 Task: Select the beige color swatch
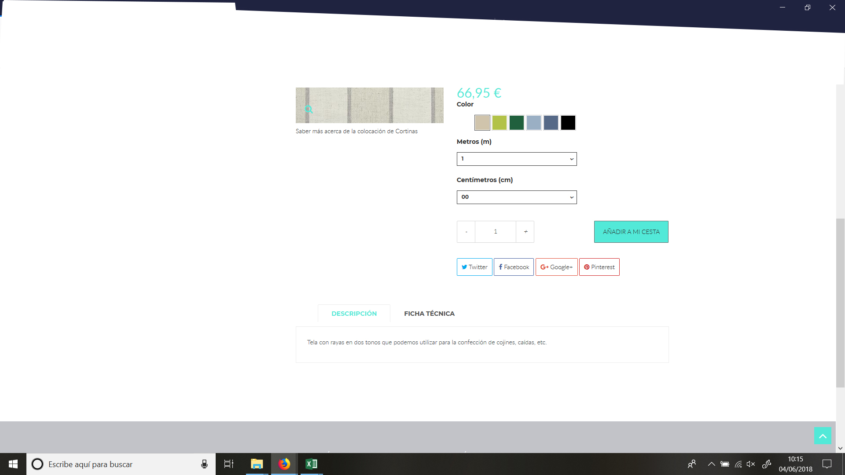[482, 123]
